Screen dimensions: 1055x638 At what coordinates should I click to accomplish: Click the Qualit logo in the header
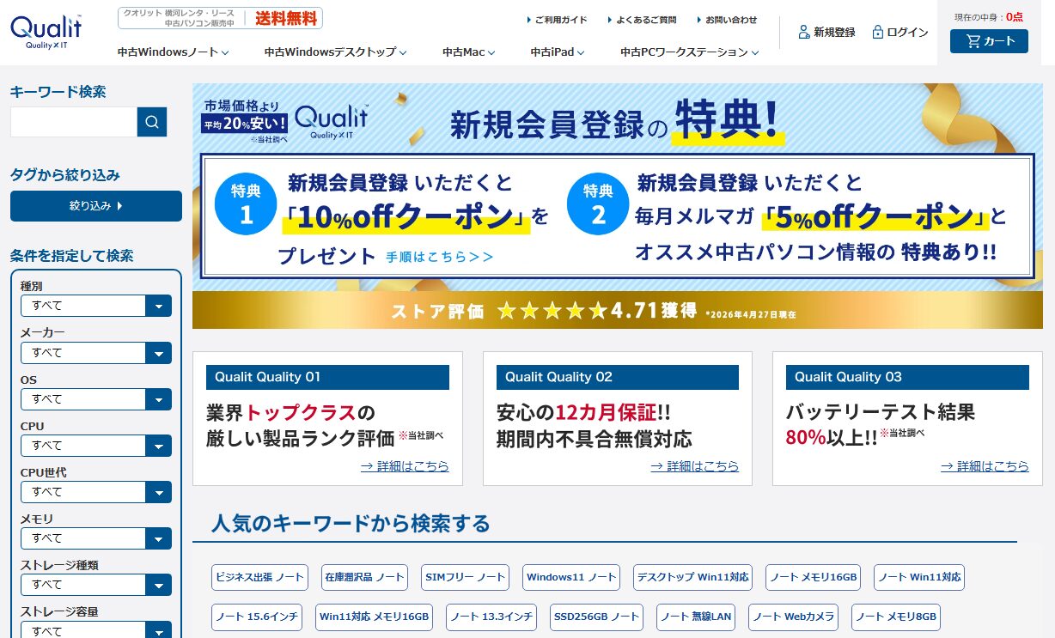pyautogui.click(x=46, y=32)
